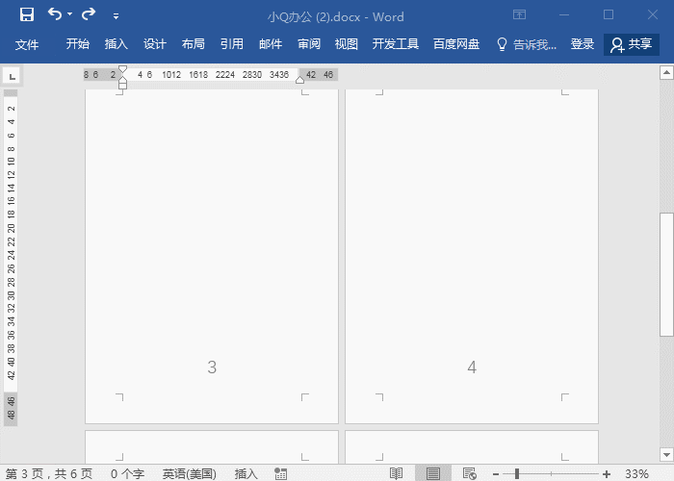Screen dimensions: 674x481
Task: Click the document title 小Q办公 (2).docx
Action: (x=314, y=16)
